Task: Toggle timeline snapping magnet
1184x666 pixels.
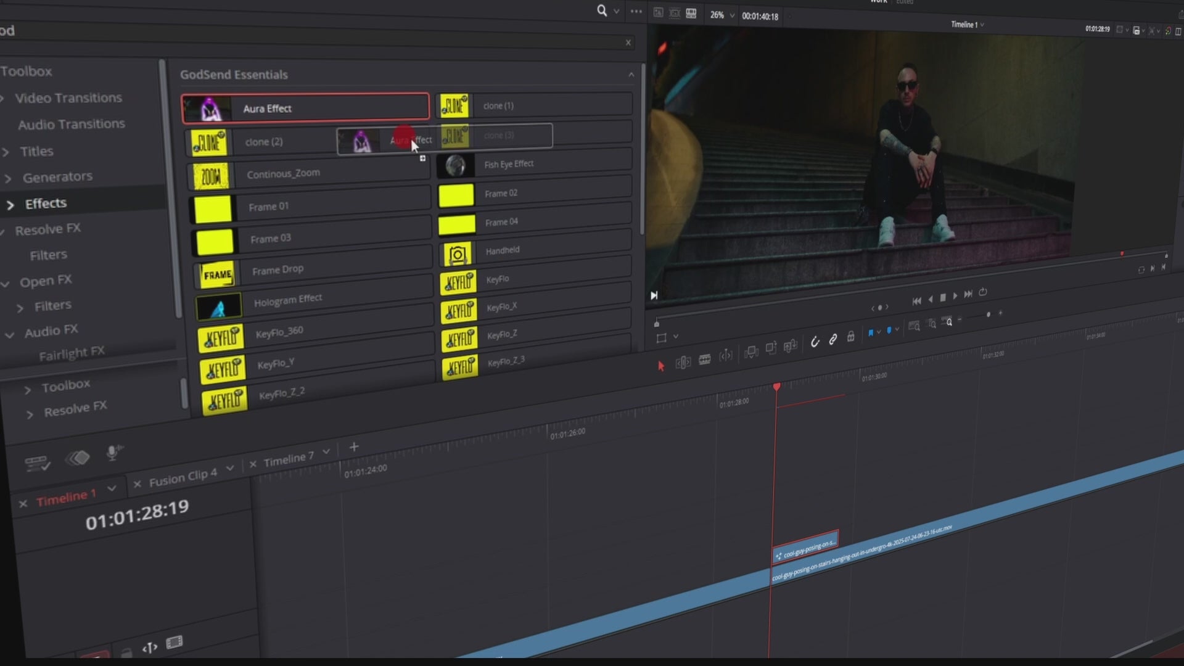Action: 815,342
